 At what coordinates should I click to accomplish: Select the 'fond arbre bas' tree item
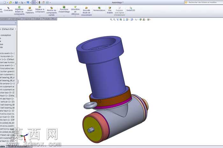7,68
